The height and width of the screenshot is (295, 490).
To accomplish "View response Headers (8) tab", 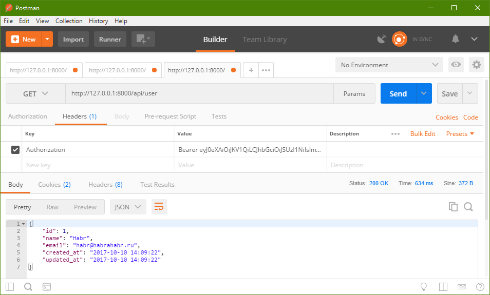I will click(x=105, y=185).
